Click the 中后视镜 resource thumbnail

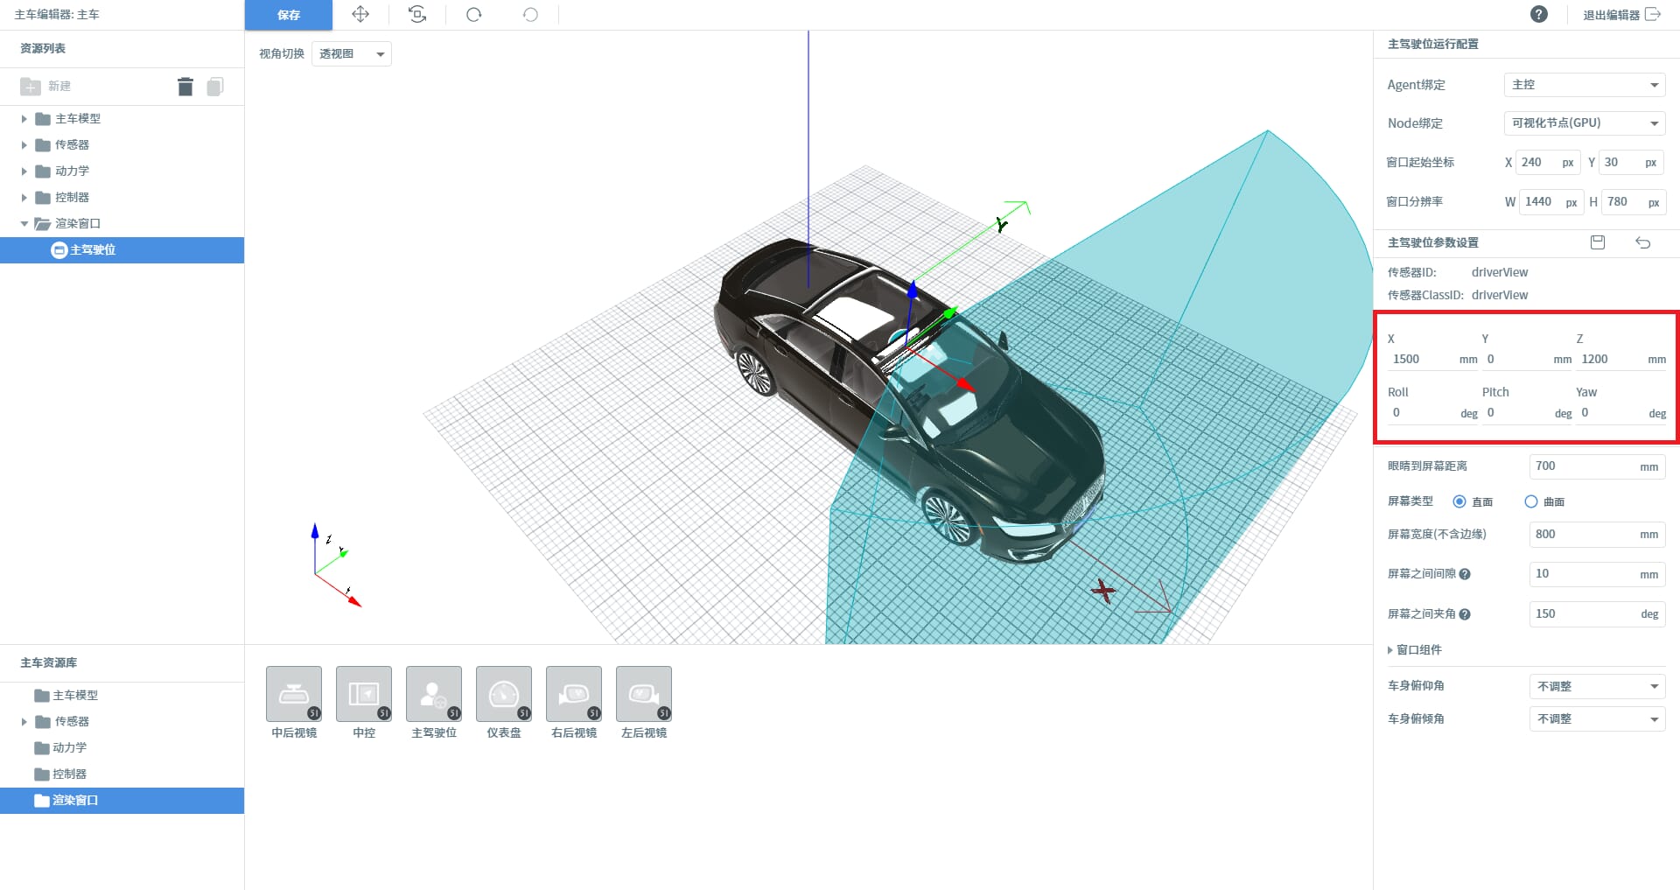(x=294, y=694)
